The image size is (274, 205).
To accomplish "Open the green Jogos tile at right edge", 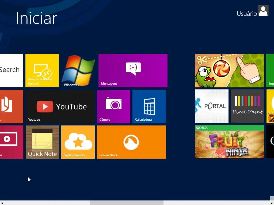I will 270,70.
